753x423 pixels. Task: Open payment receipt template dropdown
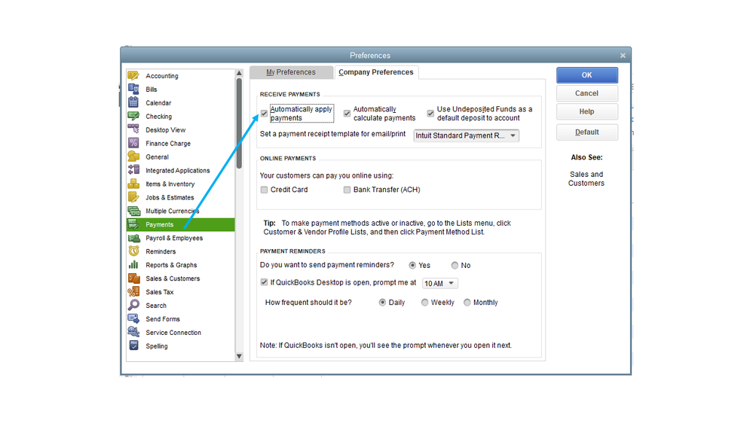[467, 135]
